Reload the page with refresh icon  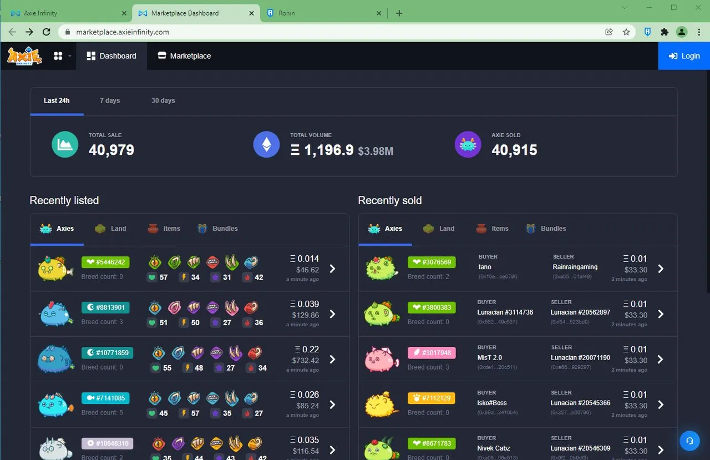coord(47,32)
